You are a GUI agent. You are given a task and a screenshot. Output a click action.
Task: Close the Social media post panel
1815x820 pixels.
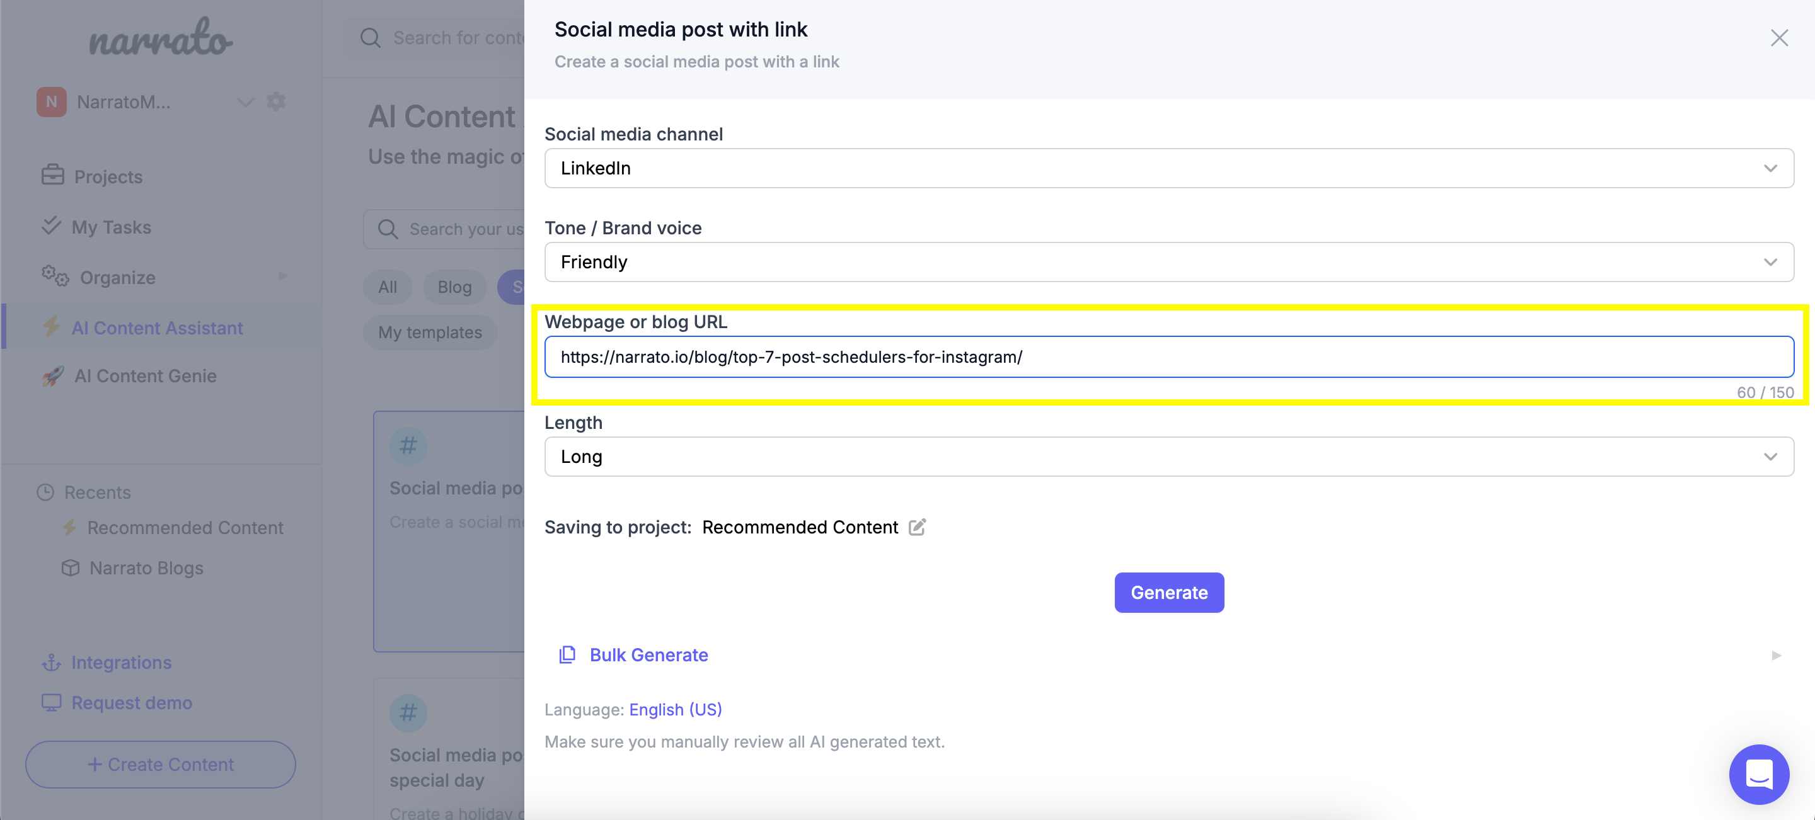click(1779, 38)
